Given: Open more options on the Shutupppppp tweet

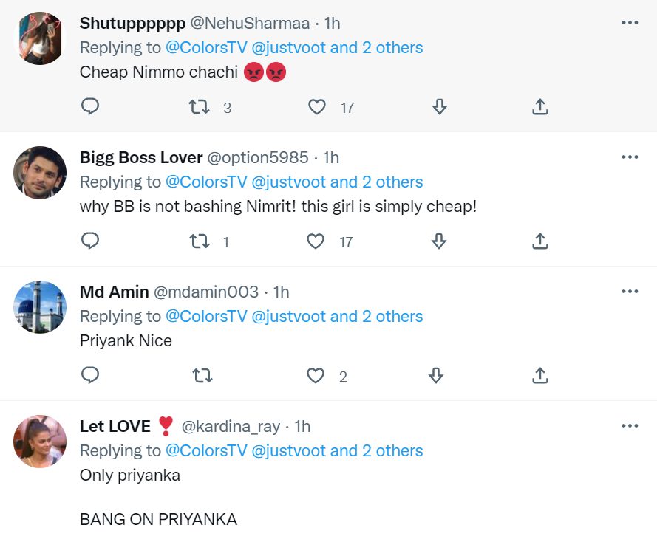Looking at the screenshot, I should [630, 23].
